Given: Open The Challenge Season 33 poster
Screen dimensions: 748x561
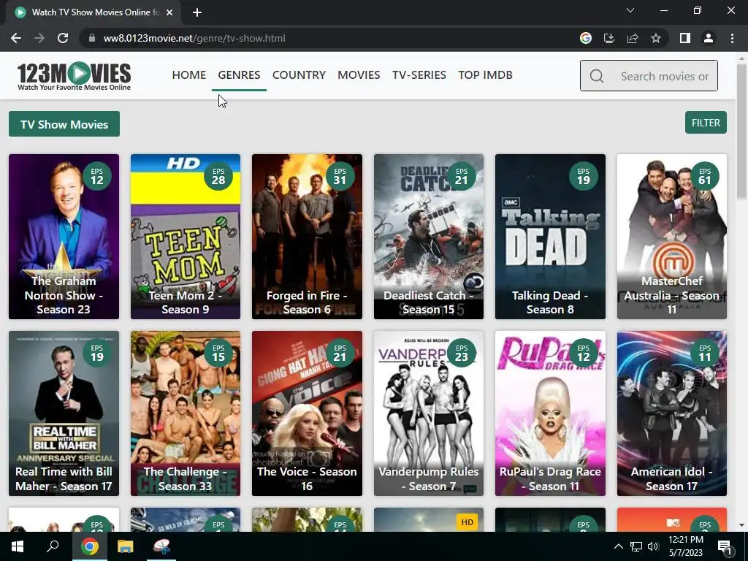Looking at the screenshot, I should coord(186,413).
